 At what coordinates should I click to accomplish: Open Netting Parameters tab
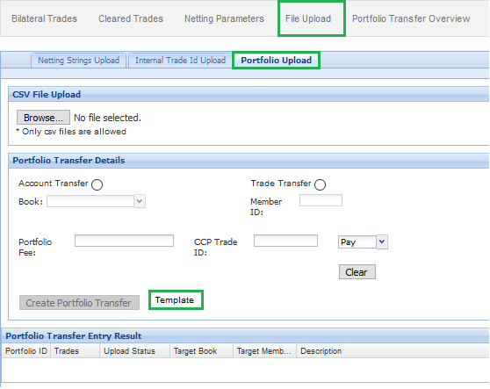tap(224, 18)
